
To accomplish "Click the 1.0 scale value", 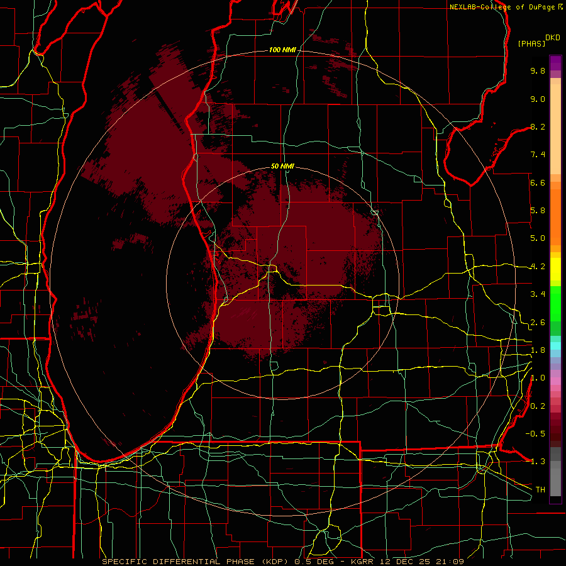I will pyautogui.click(x=538, y=378).
